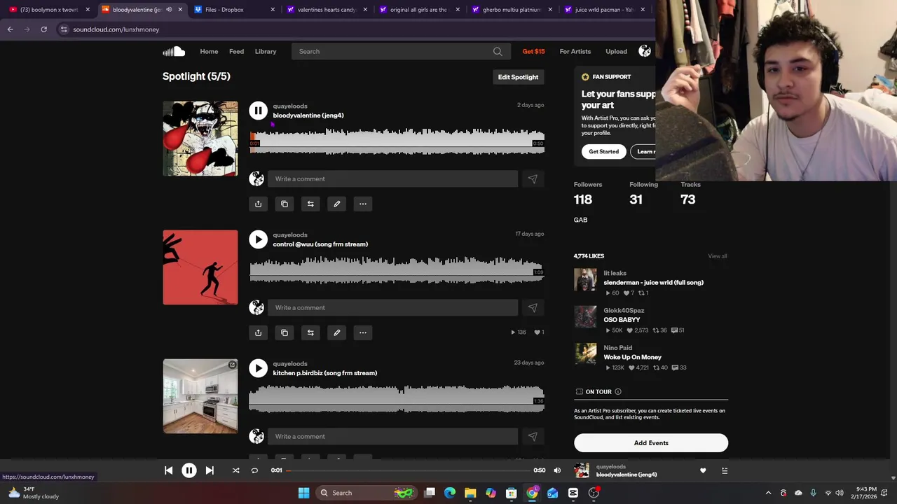Write a comment on bloodyvalentine track

click(392, 178)
